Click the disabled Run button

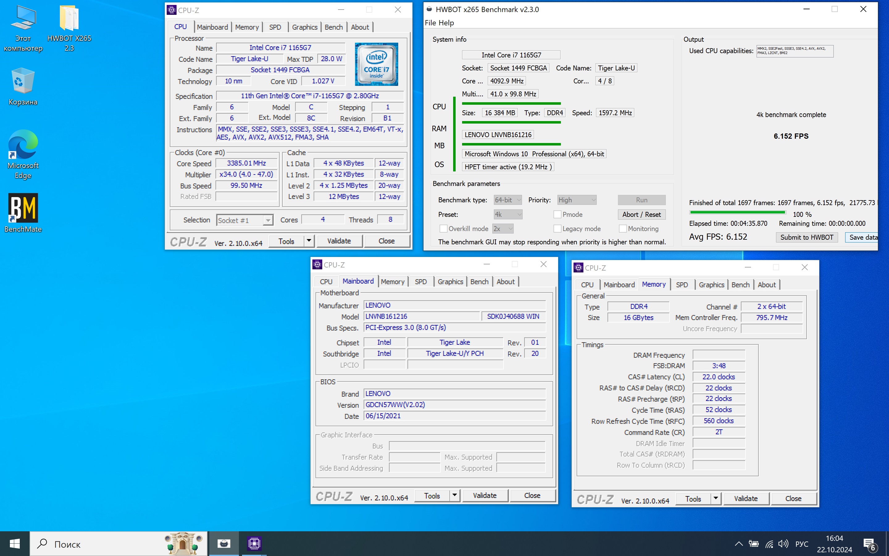pyautogui.click(x=641, y=200)
